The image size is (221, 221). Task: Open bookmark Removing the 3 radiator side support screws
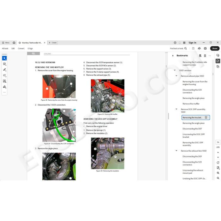195,63
